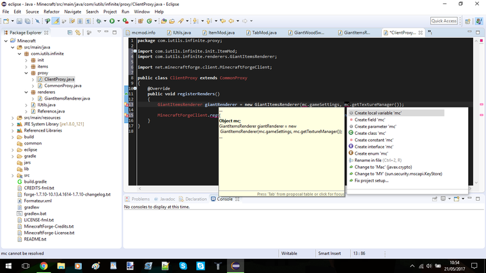Open the Refactor menu
The image size is (486, 273).
51,12
